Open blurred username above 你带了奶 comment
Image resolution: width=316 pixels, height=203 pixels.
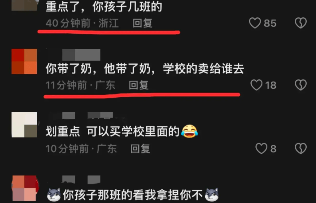point(81,55)
